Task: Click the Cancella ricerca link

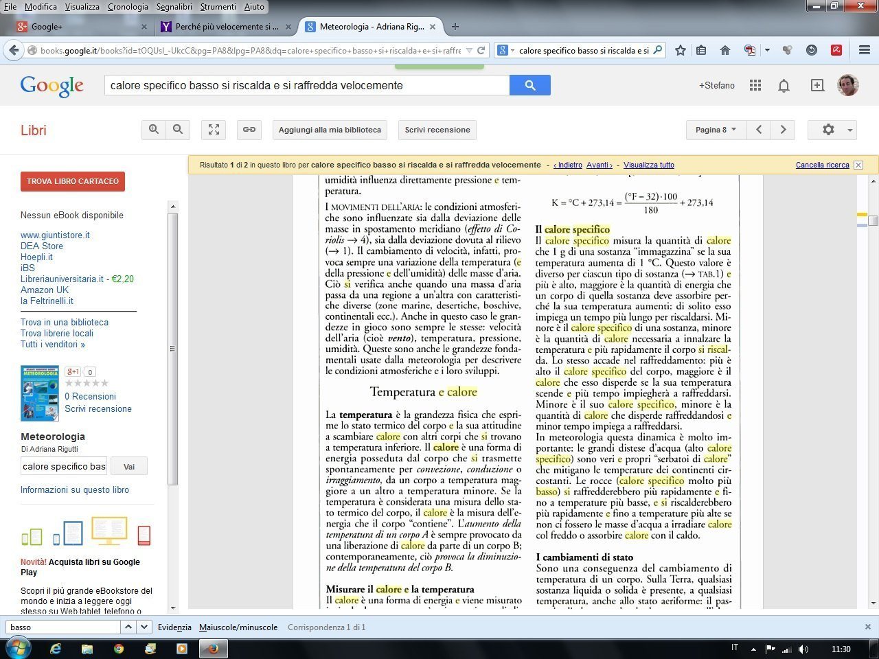Action: tap(822, 165)
